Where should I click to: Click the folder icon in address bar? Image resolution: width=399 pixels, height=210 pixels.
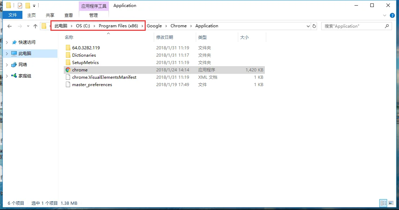click(x=44, y=26)
